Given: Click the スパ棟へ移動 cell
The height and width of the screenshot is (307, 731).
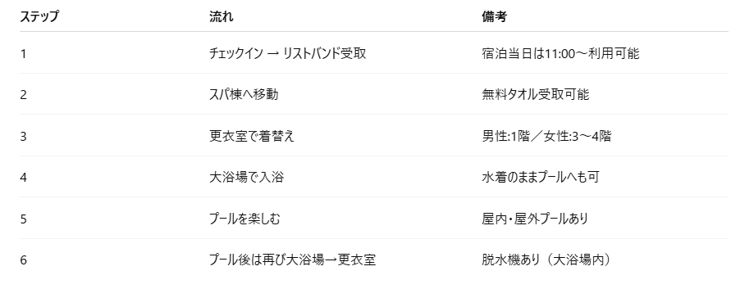Looking at the screenshot, I should tap(244, 94).
